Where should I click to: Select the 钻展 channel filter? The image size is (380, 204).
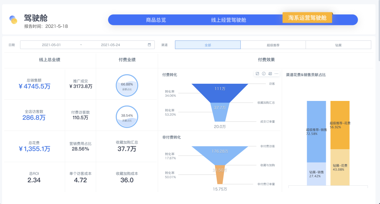click(338, 45)
